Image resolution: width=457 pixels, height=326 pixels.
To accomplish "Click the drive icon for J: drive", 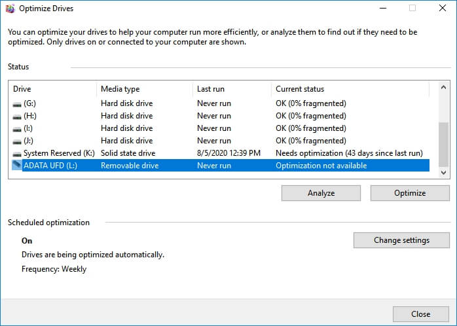I will (x=17, y=141).
